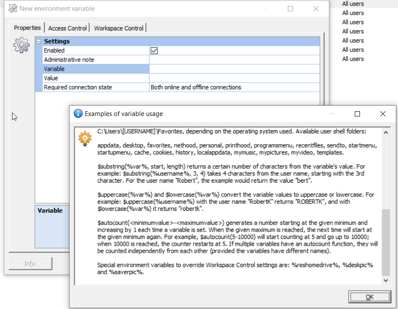Close the Examples of variable usage dialog

click(x=382, y=114)
